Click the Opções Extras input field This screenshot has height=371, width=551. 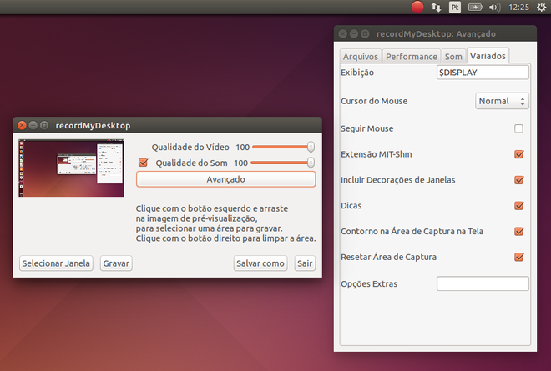(x=483, y=283)
